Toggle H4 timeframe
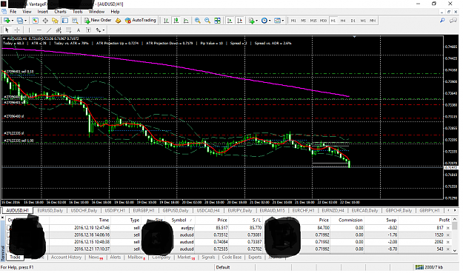Viewport: 463px width, 273px height. (x=343, y=21)
